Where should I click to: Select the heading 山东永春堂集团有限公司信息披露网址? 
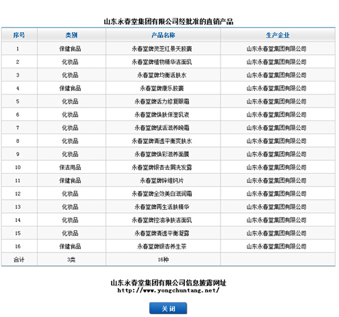pyautogui.click(x=168, y=283)
